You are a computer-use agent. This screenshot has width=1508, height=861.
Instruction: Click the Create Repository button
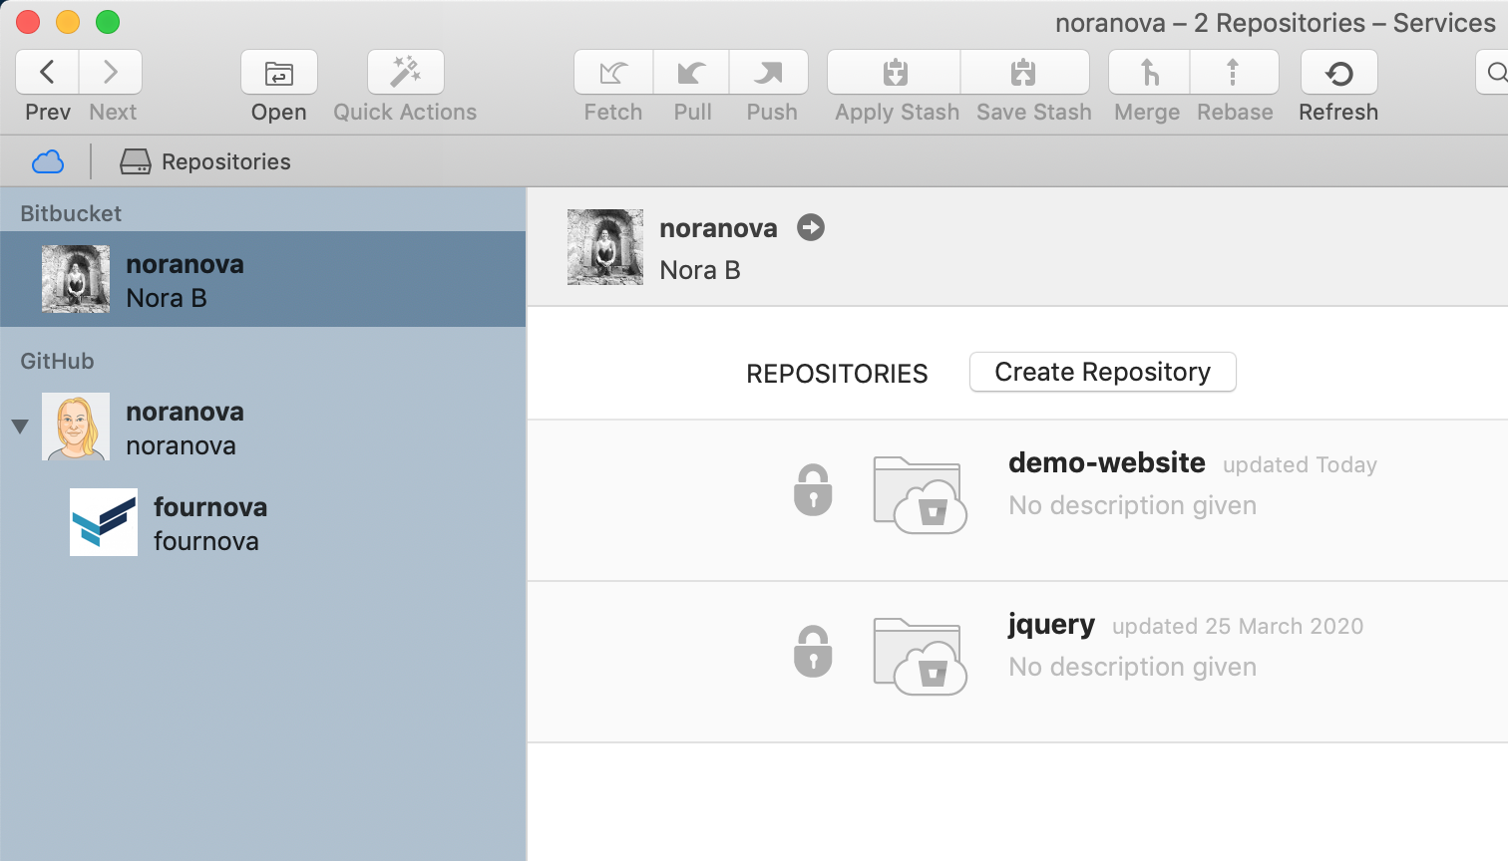tap(1102, 372)
